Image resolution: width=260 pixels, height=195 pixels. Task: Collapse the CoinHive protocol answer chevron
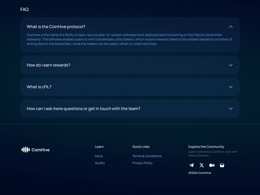tap(231, 27)
